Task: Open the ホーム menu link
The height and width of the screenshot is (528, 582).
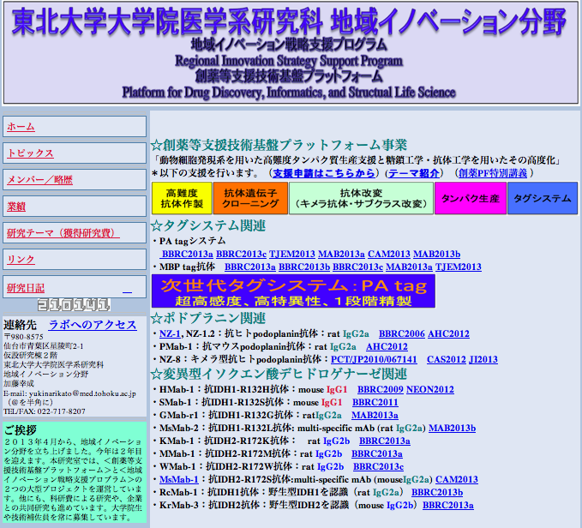Action: click(21, 127)
